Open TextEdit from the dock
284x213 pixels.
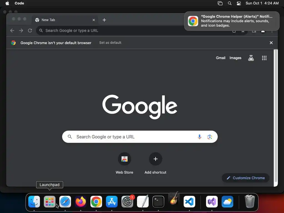[143, 202]
